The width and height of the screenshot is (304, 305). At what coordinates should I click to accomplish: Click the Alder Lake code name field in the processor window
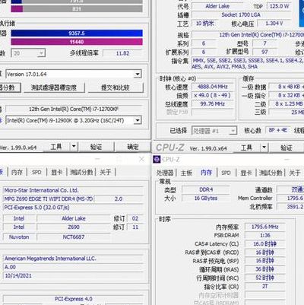217,6
